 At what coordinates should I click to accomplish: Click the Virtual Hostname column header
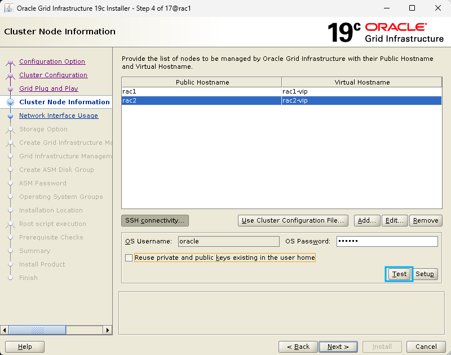(x=362, y=82)
